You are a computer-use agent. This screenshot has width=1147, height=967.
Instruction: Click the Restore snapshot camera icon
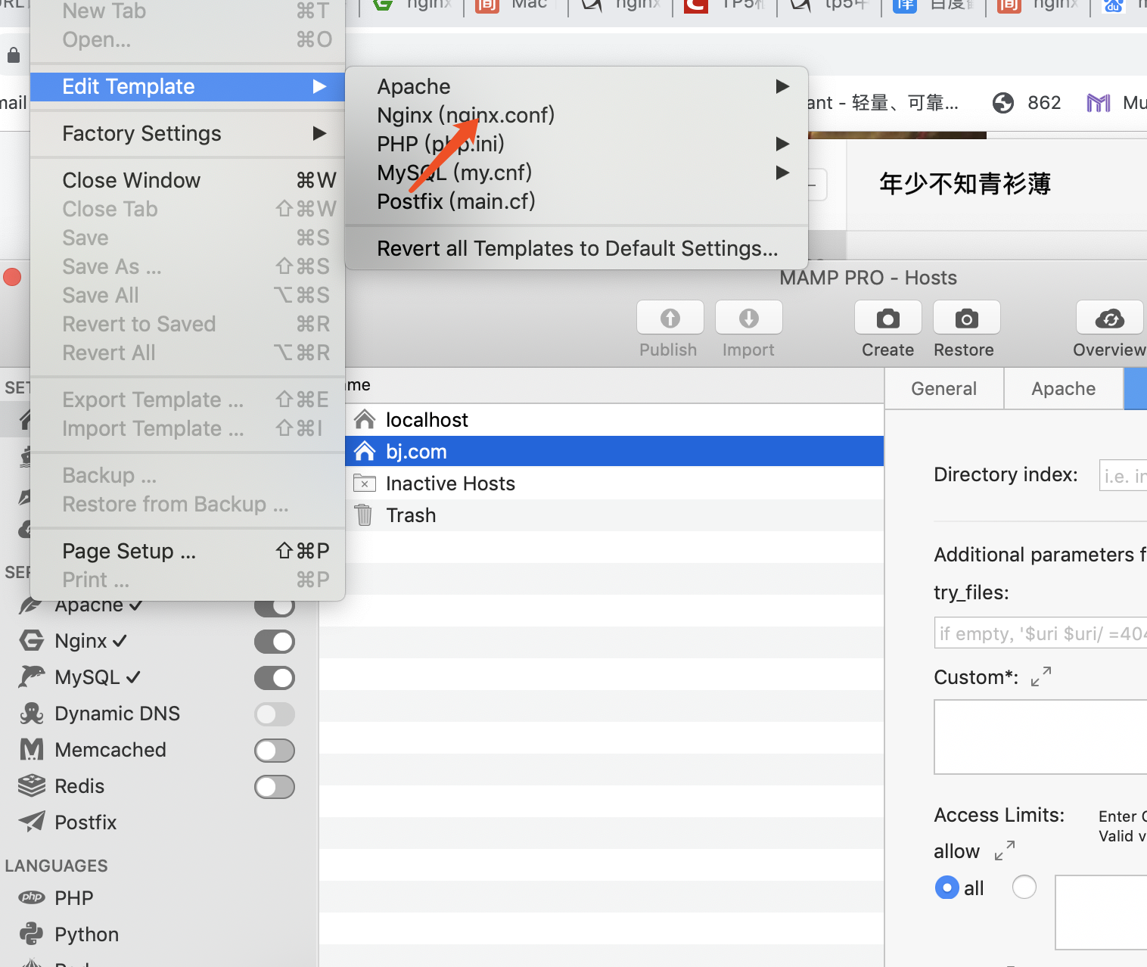tap(966, 318)
